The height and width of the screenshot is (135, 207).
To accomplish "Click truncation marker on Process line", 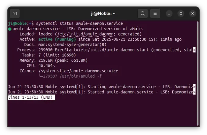I will click(x=194, y=50).
